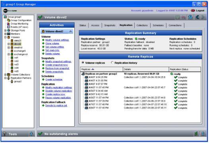Click the Storage Pools globe icon
The height and width of the screenshot is (143, 209).
[x=8, y=30]
